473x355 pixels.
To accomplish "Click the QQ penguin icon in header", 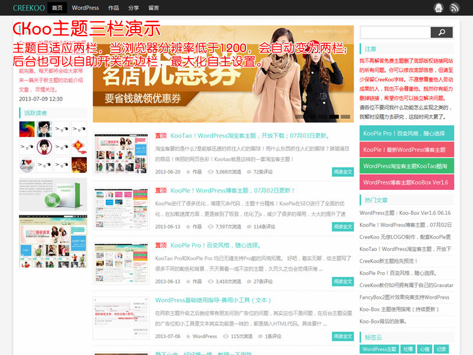I will [x=439, y=8].
